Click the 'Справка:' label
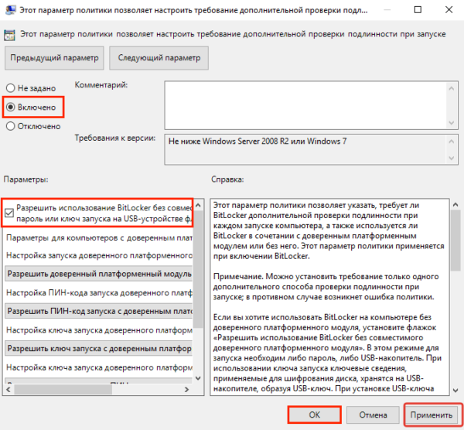Viewport: 464px width, 430px height. [x=227, y=179]
